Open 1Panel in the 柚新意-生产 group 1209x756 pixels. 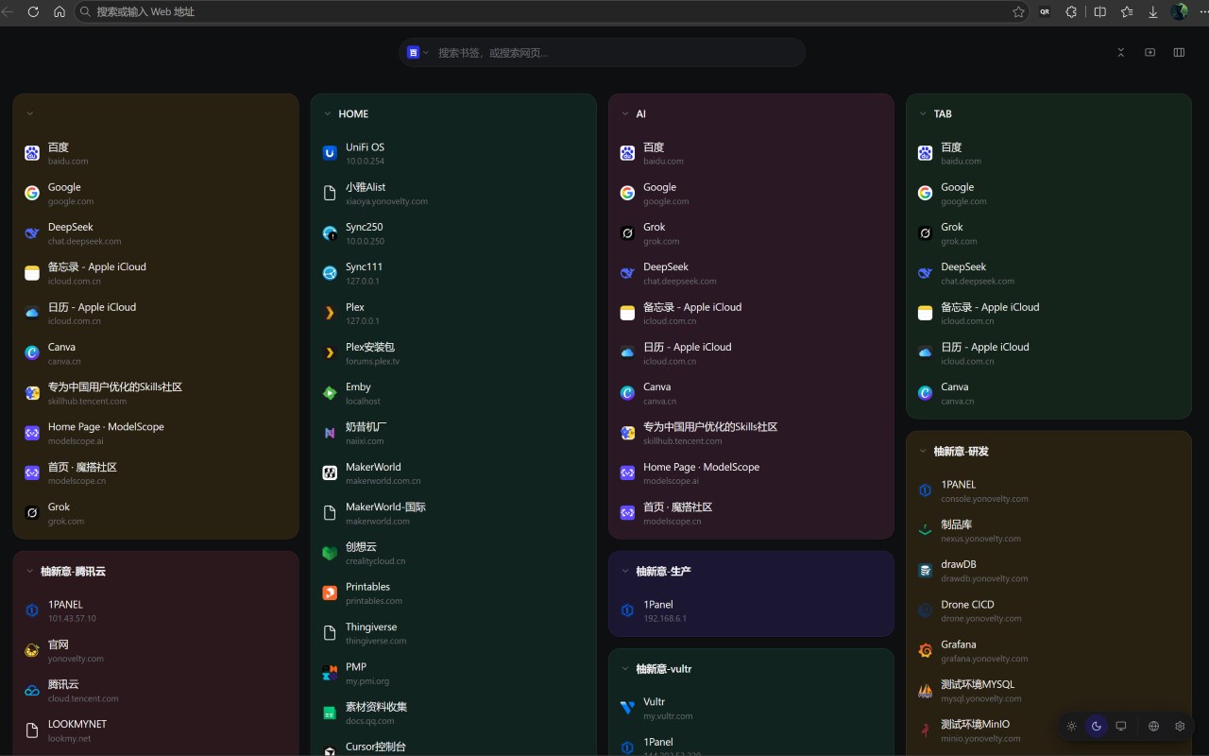tap(751, 610)
